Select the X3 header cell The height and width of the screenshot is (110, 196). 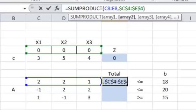89,42
